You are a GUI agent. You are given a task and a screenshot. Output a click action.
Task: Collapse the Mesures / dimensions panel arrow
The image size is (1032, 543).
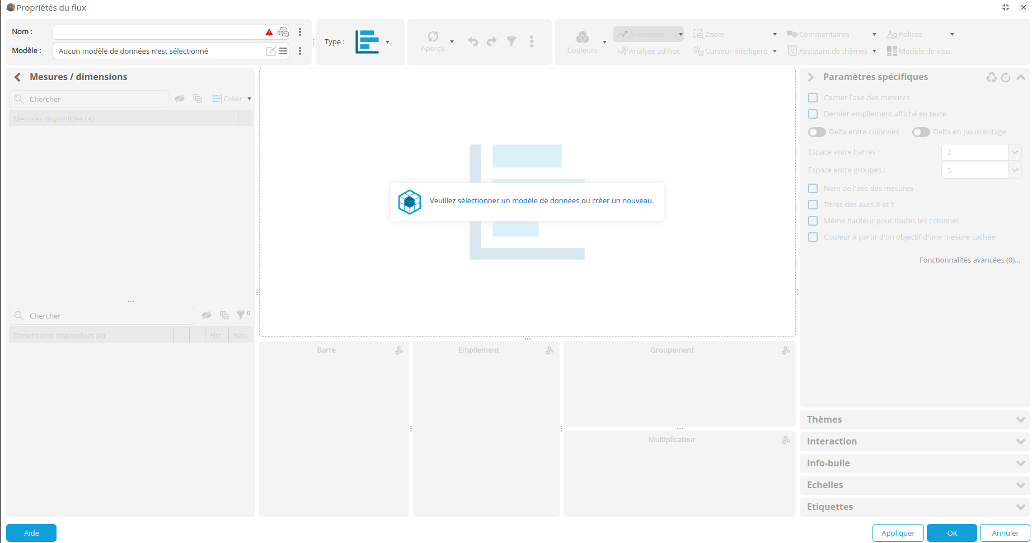pyautogui.click(x=17, y=77)
